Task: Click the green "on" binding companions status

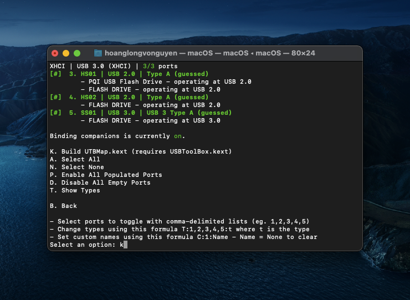Action: click(177, 136)
